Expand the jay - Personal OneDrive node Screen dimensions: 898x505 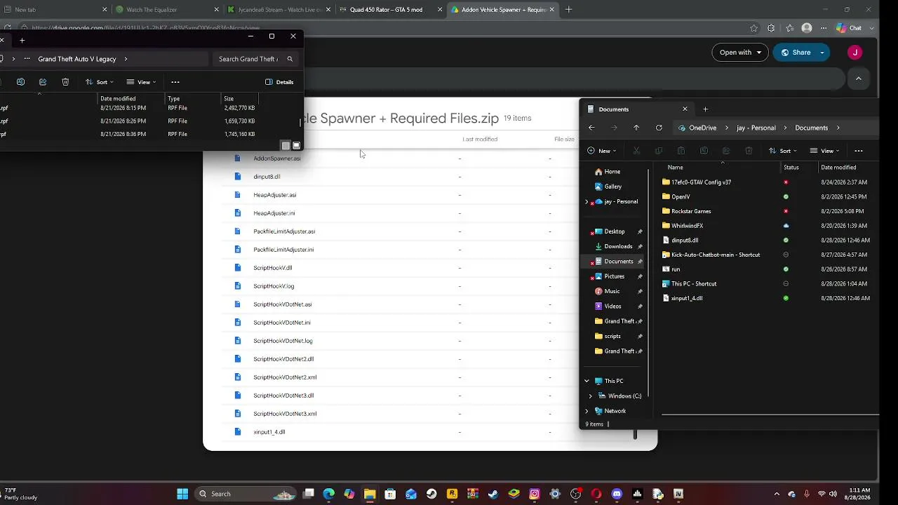587,202
